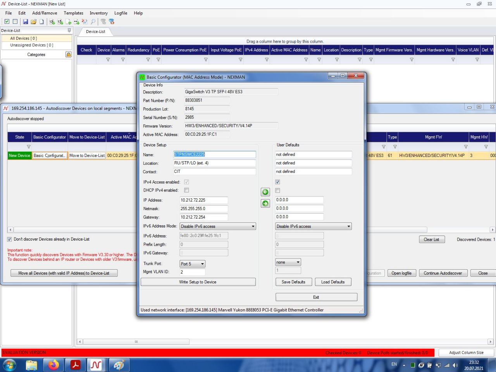This screenshot has height=372, width=496.
Task: Click the remove checked devices icon
Action: click(84, 22)
